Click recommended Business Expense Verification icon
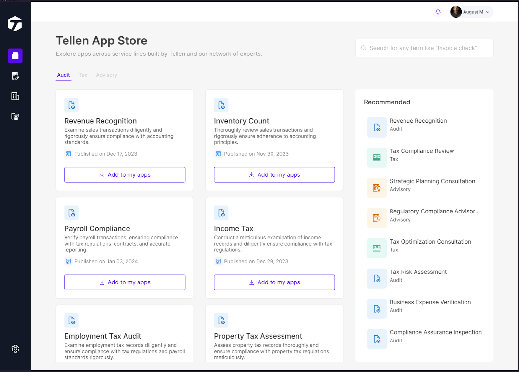 coord(377,309)
